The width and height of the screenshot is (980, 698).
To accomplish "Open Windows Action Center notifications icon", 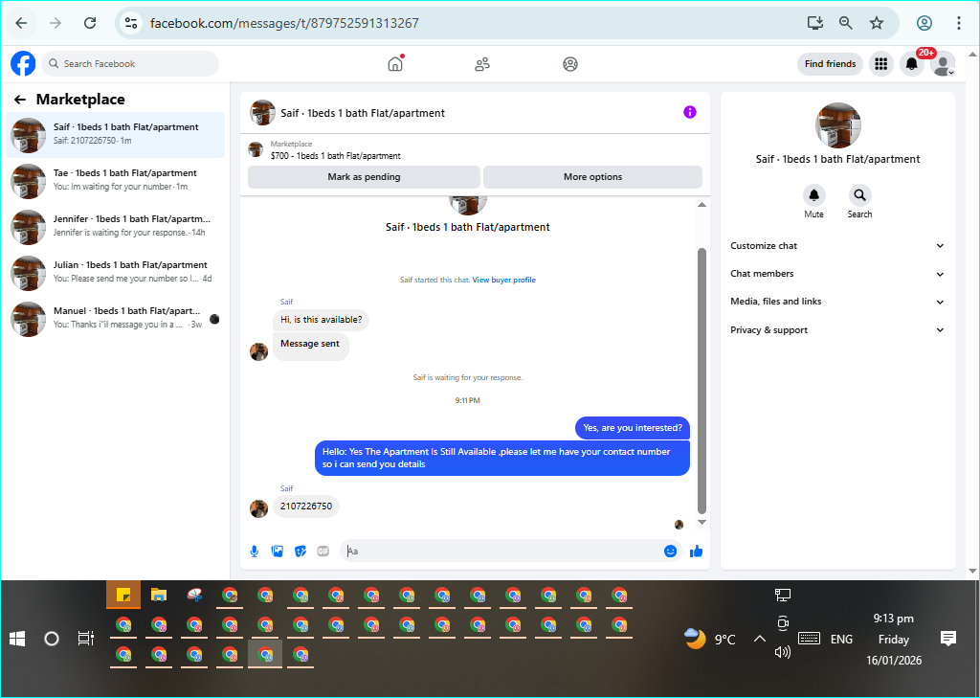I will click(x=948, y=639).
